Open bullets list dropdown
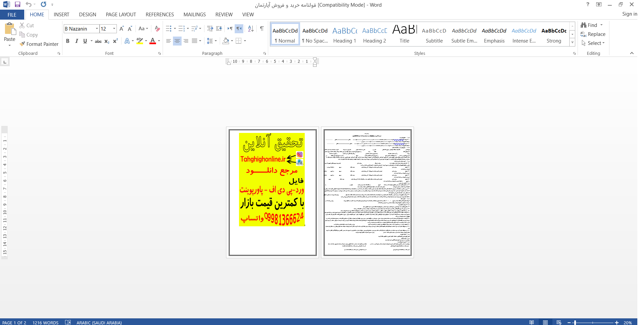 tap(175, 29)
